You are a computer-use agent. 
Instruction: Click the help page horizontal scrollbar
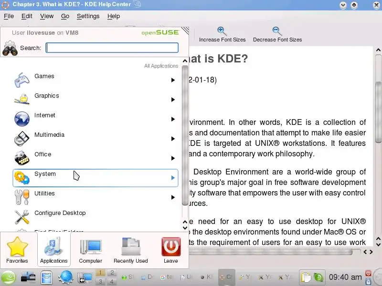[270, 252]
